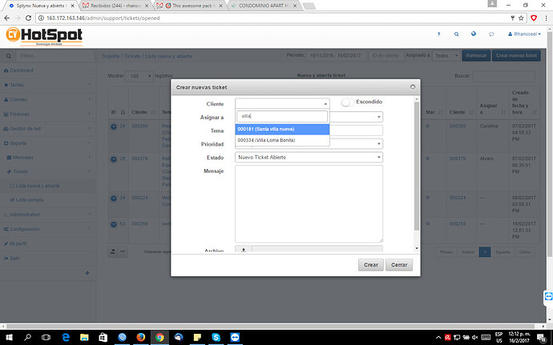Screen dimensions: 553x345
Task: Switch to the CONDOMINIO APART tab
Action: tap(264, 6)
